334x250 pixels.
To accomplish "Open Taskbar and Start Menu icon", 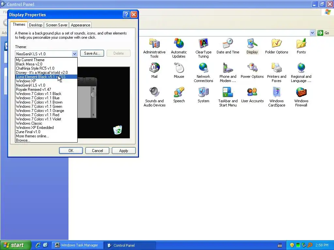I will click(x=228, y=92).
